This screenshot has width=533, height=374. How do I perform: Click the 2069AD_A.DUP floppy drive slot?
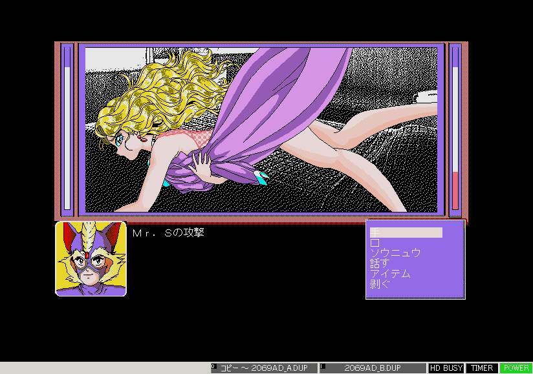264,368
